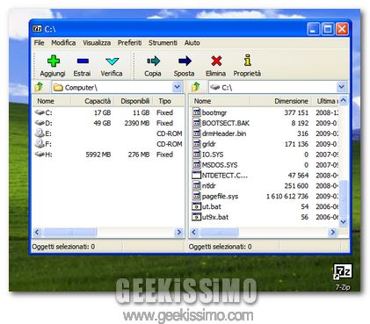370x324 pixels.
Task: Sort right panel by Dimensione column
Action: pyautogui.click(x=280, y=101)
